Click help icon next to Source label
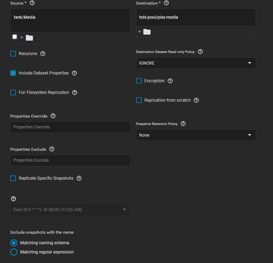The width and height of the screenshot is (273, 263). [x=32, y=3]
